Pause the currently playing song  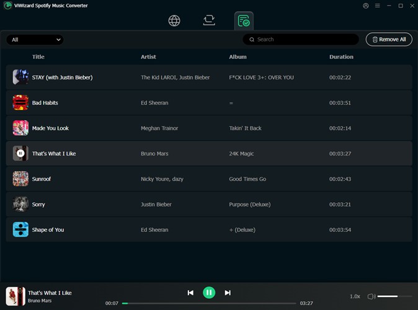[209, 293]
